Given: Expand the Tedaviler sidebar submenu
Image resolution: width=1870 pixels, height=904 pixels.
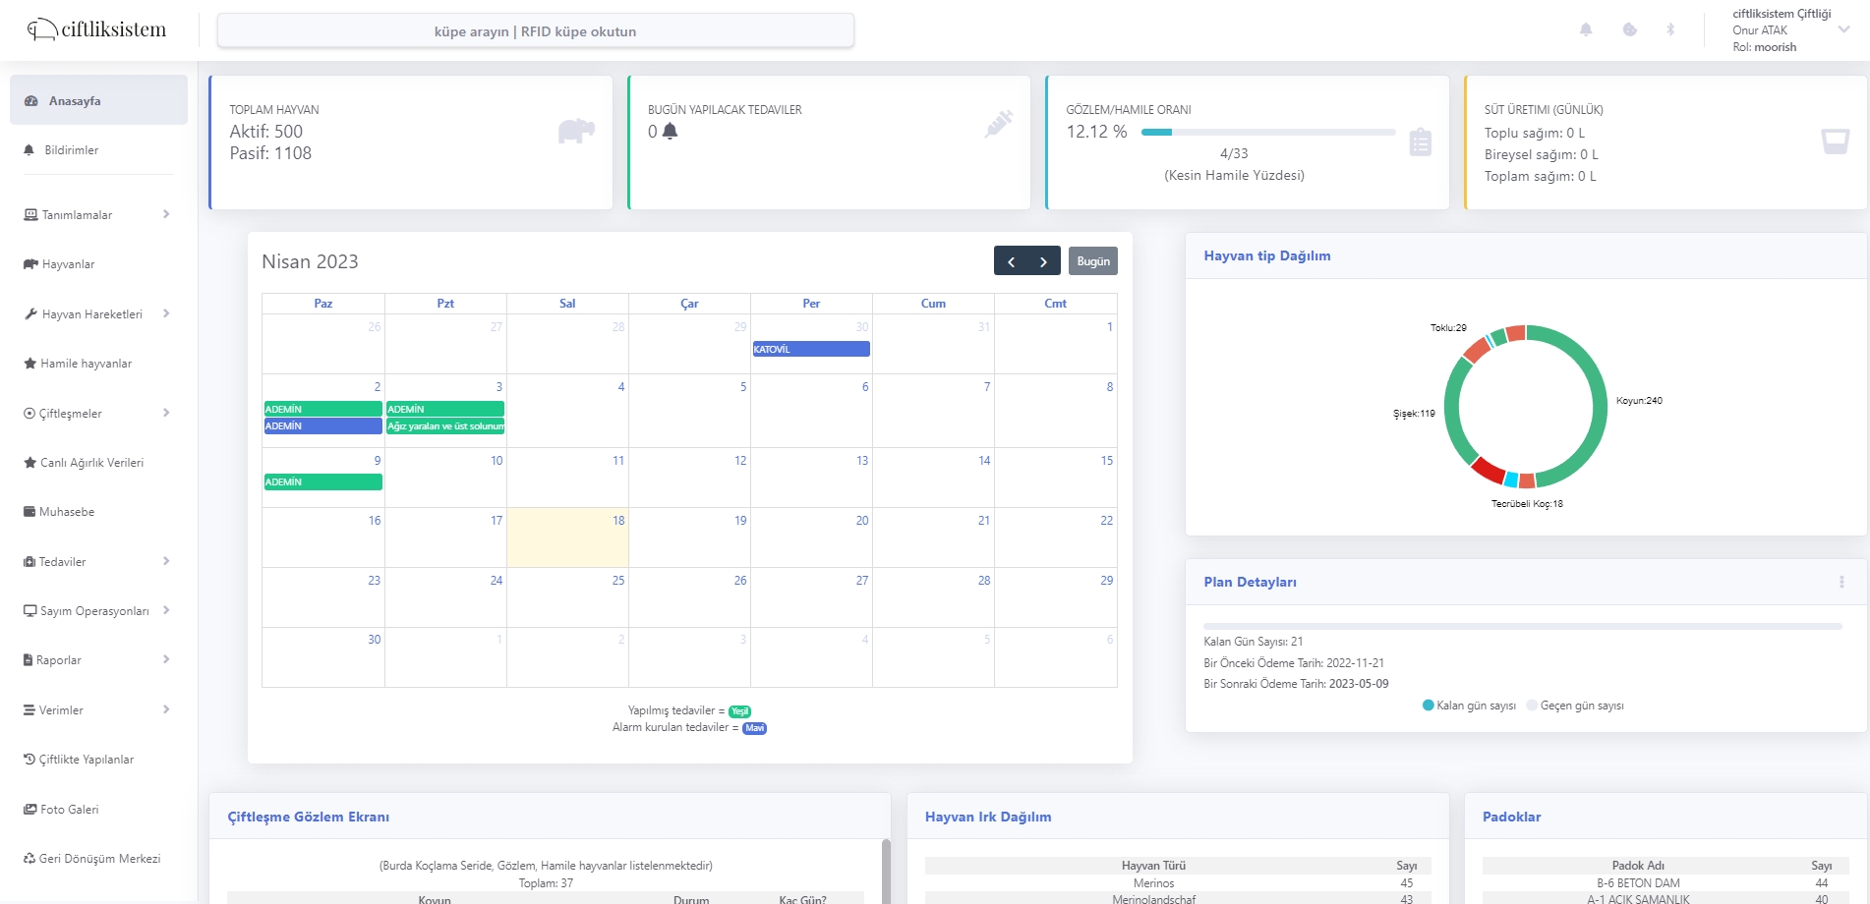Looking at the screenshot, I should [96, 562].
